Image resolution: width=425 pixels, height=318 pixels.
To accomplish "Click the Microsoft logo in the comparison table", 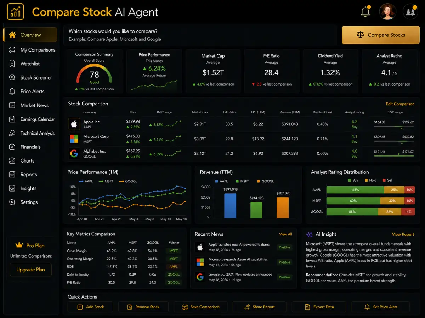I will (74, 139).
